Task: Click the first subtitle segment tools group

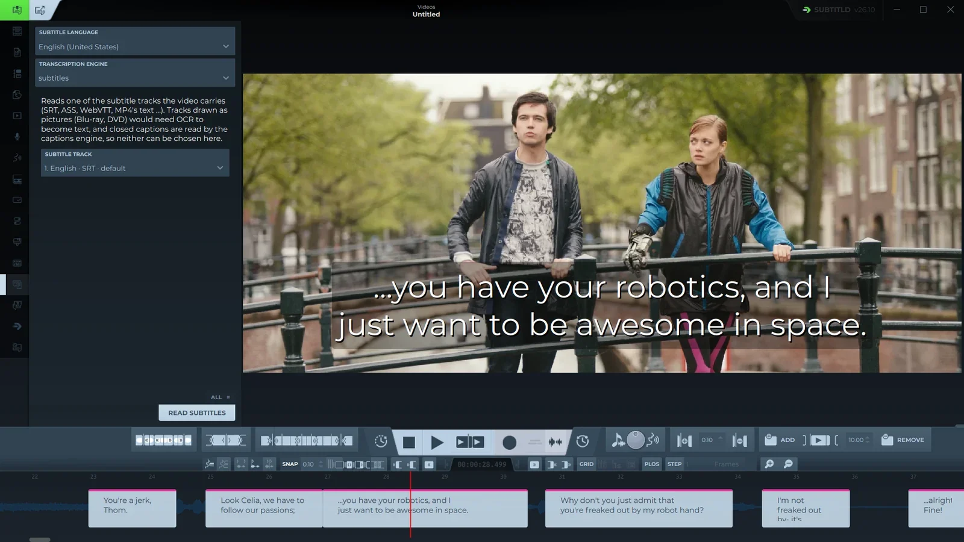Action: tap(164, 440)
